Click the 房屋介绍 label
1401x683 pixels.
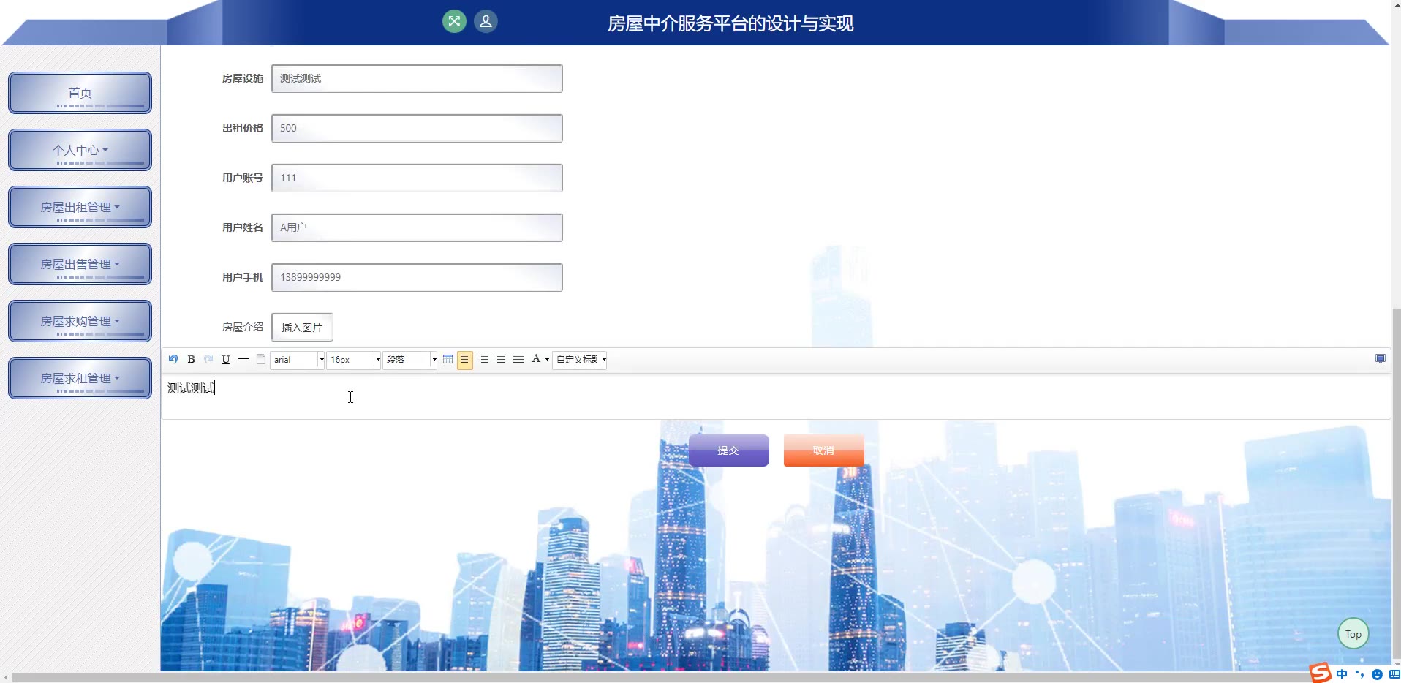[x=243, y=327]
